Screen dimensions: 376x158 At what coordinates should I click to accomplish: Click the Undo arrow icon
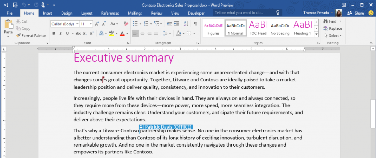coord(24,5)
